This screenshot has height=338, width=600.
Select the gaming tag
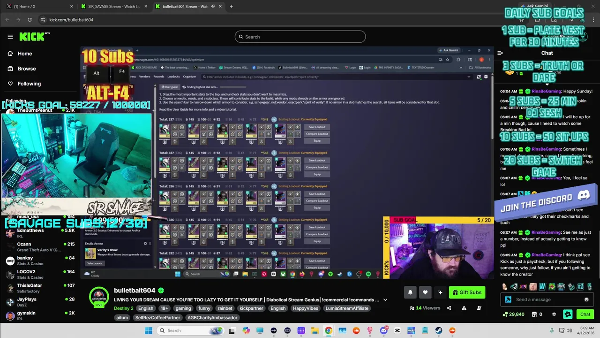point(183,308)
